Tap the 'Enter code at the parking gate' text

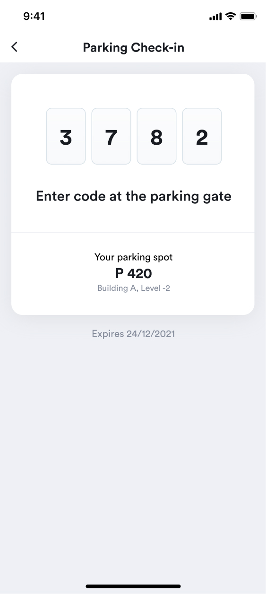click(x=134, y=196)
